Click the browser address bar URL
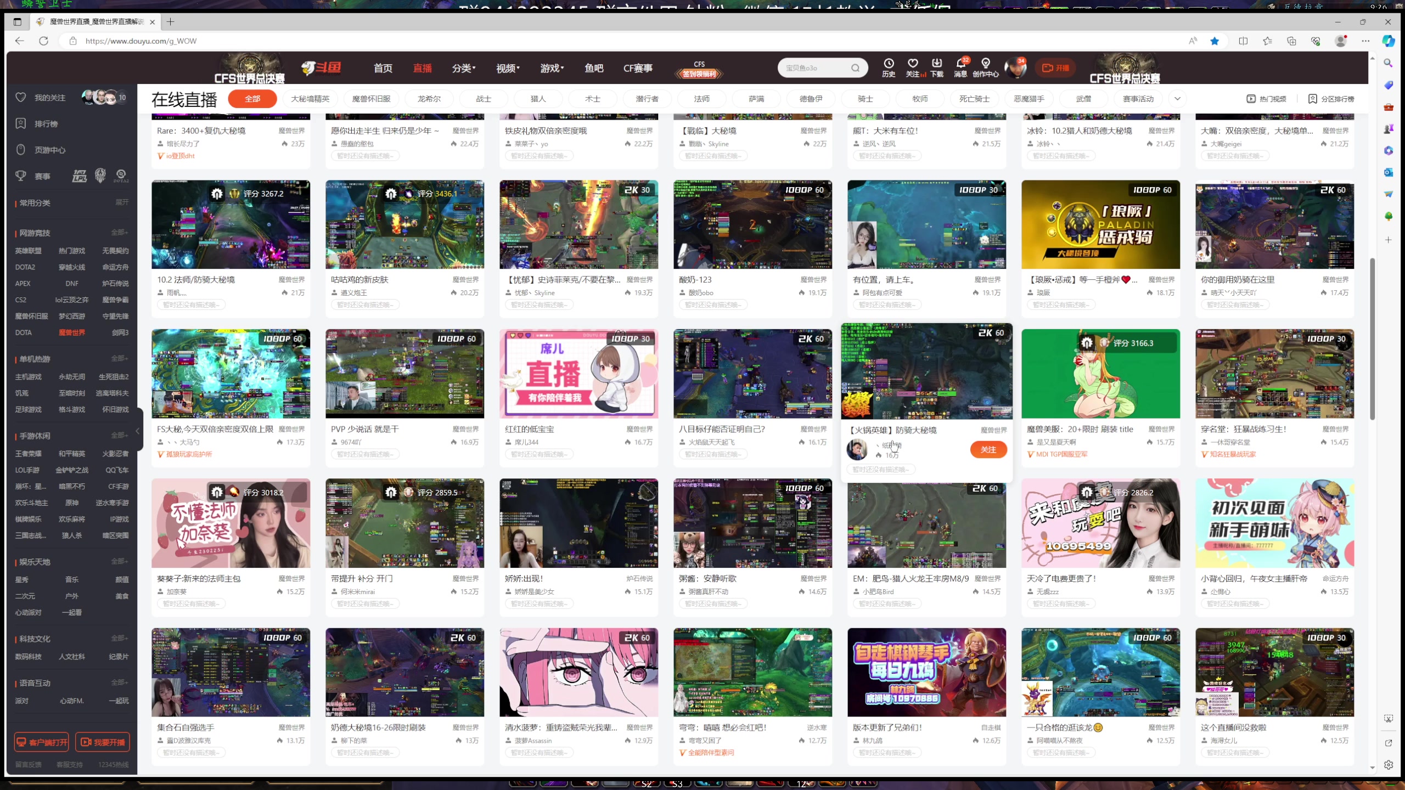Viewport: 1405px width, 790px height. click(x=141, y=41)
